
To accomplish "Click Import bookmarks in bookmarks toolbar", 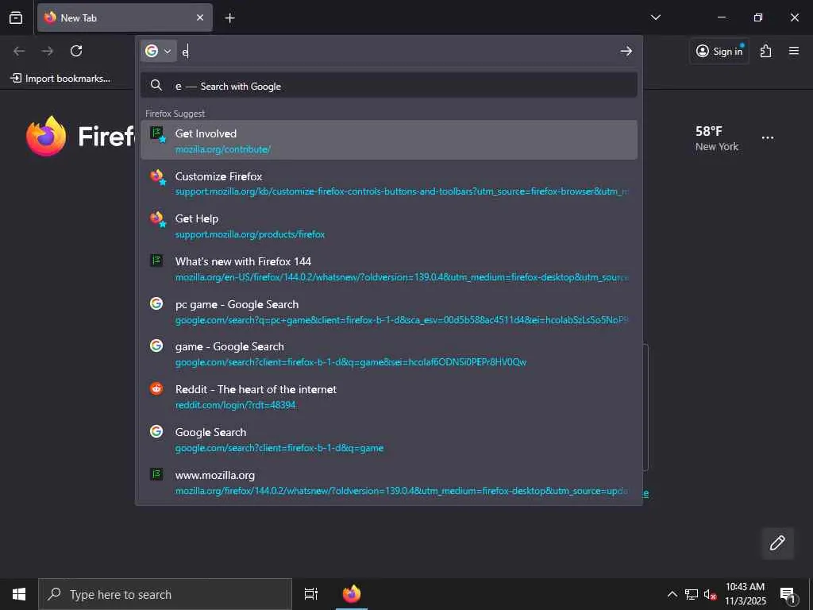I will point(60,79).
